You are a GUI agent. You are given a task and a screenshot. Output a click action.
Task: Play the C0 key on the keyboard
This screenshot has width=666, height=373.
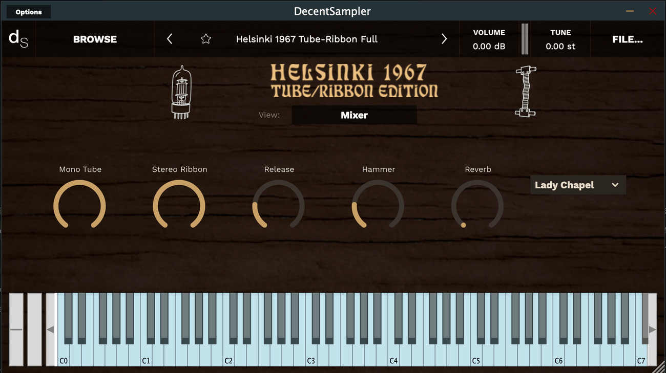click(63, 355)
